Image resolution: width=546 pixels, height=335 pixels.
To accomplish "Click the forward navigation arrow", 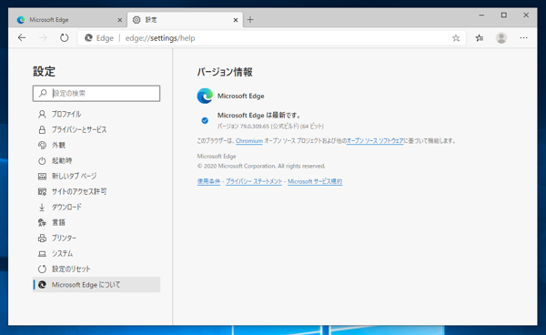I will pyautogui.click(x=43, y=37).
